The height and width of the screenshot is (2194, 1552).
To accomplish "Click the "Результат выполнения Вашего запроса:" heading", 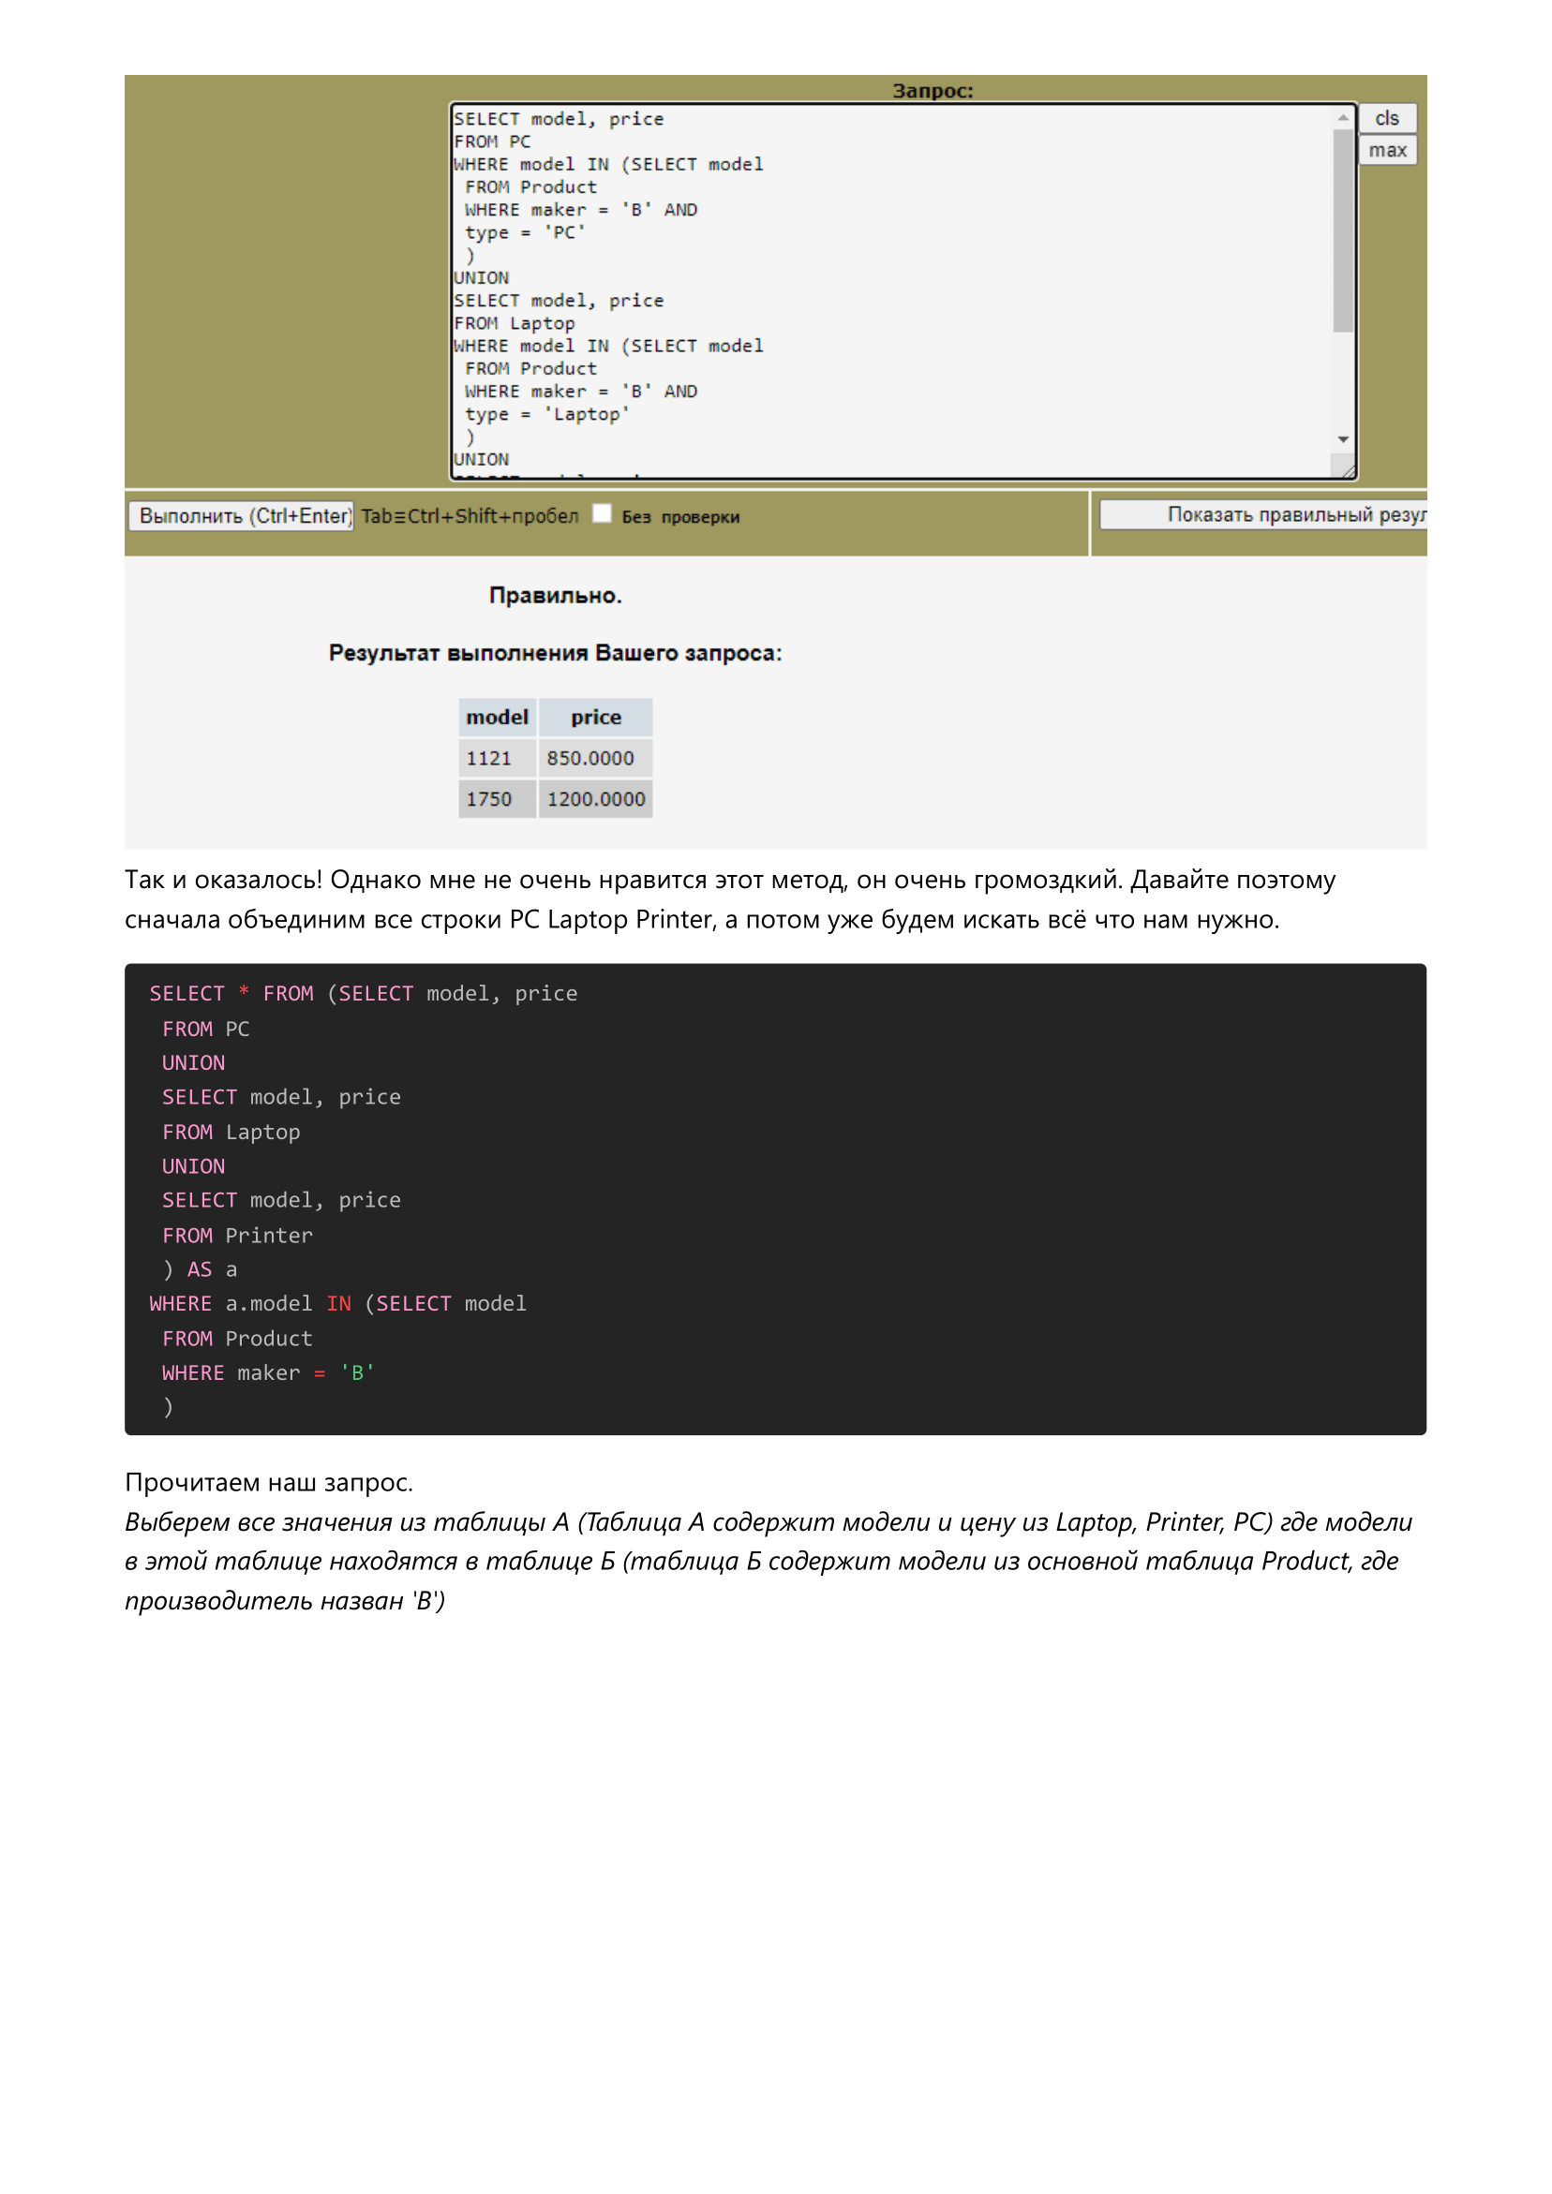I will 557,652.
